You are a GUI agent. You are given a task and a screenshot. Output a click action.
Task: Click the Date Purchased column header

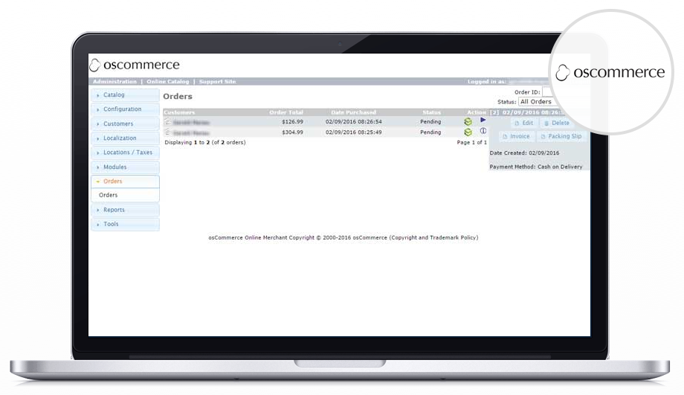pos(353,112)
